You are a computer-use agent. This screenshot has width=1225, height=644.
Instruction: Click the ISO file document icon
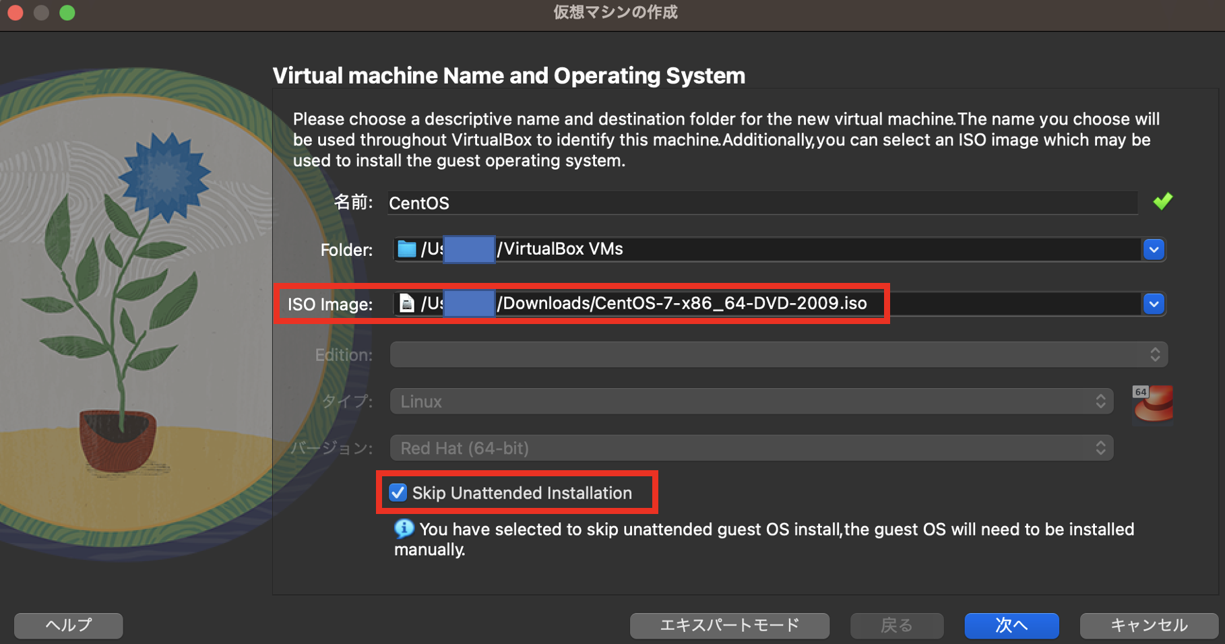[x=406, y=304]
